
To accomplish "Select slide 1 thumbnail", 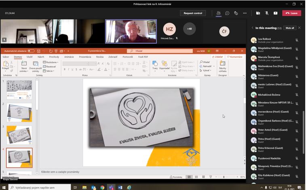I will click(x=19, y=90).
